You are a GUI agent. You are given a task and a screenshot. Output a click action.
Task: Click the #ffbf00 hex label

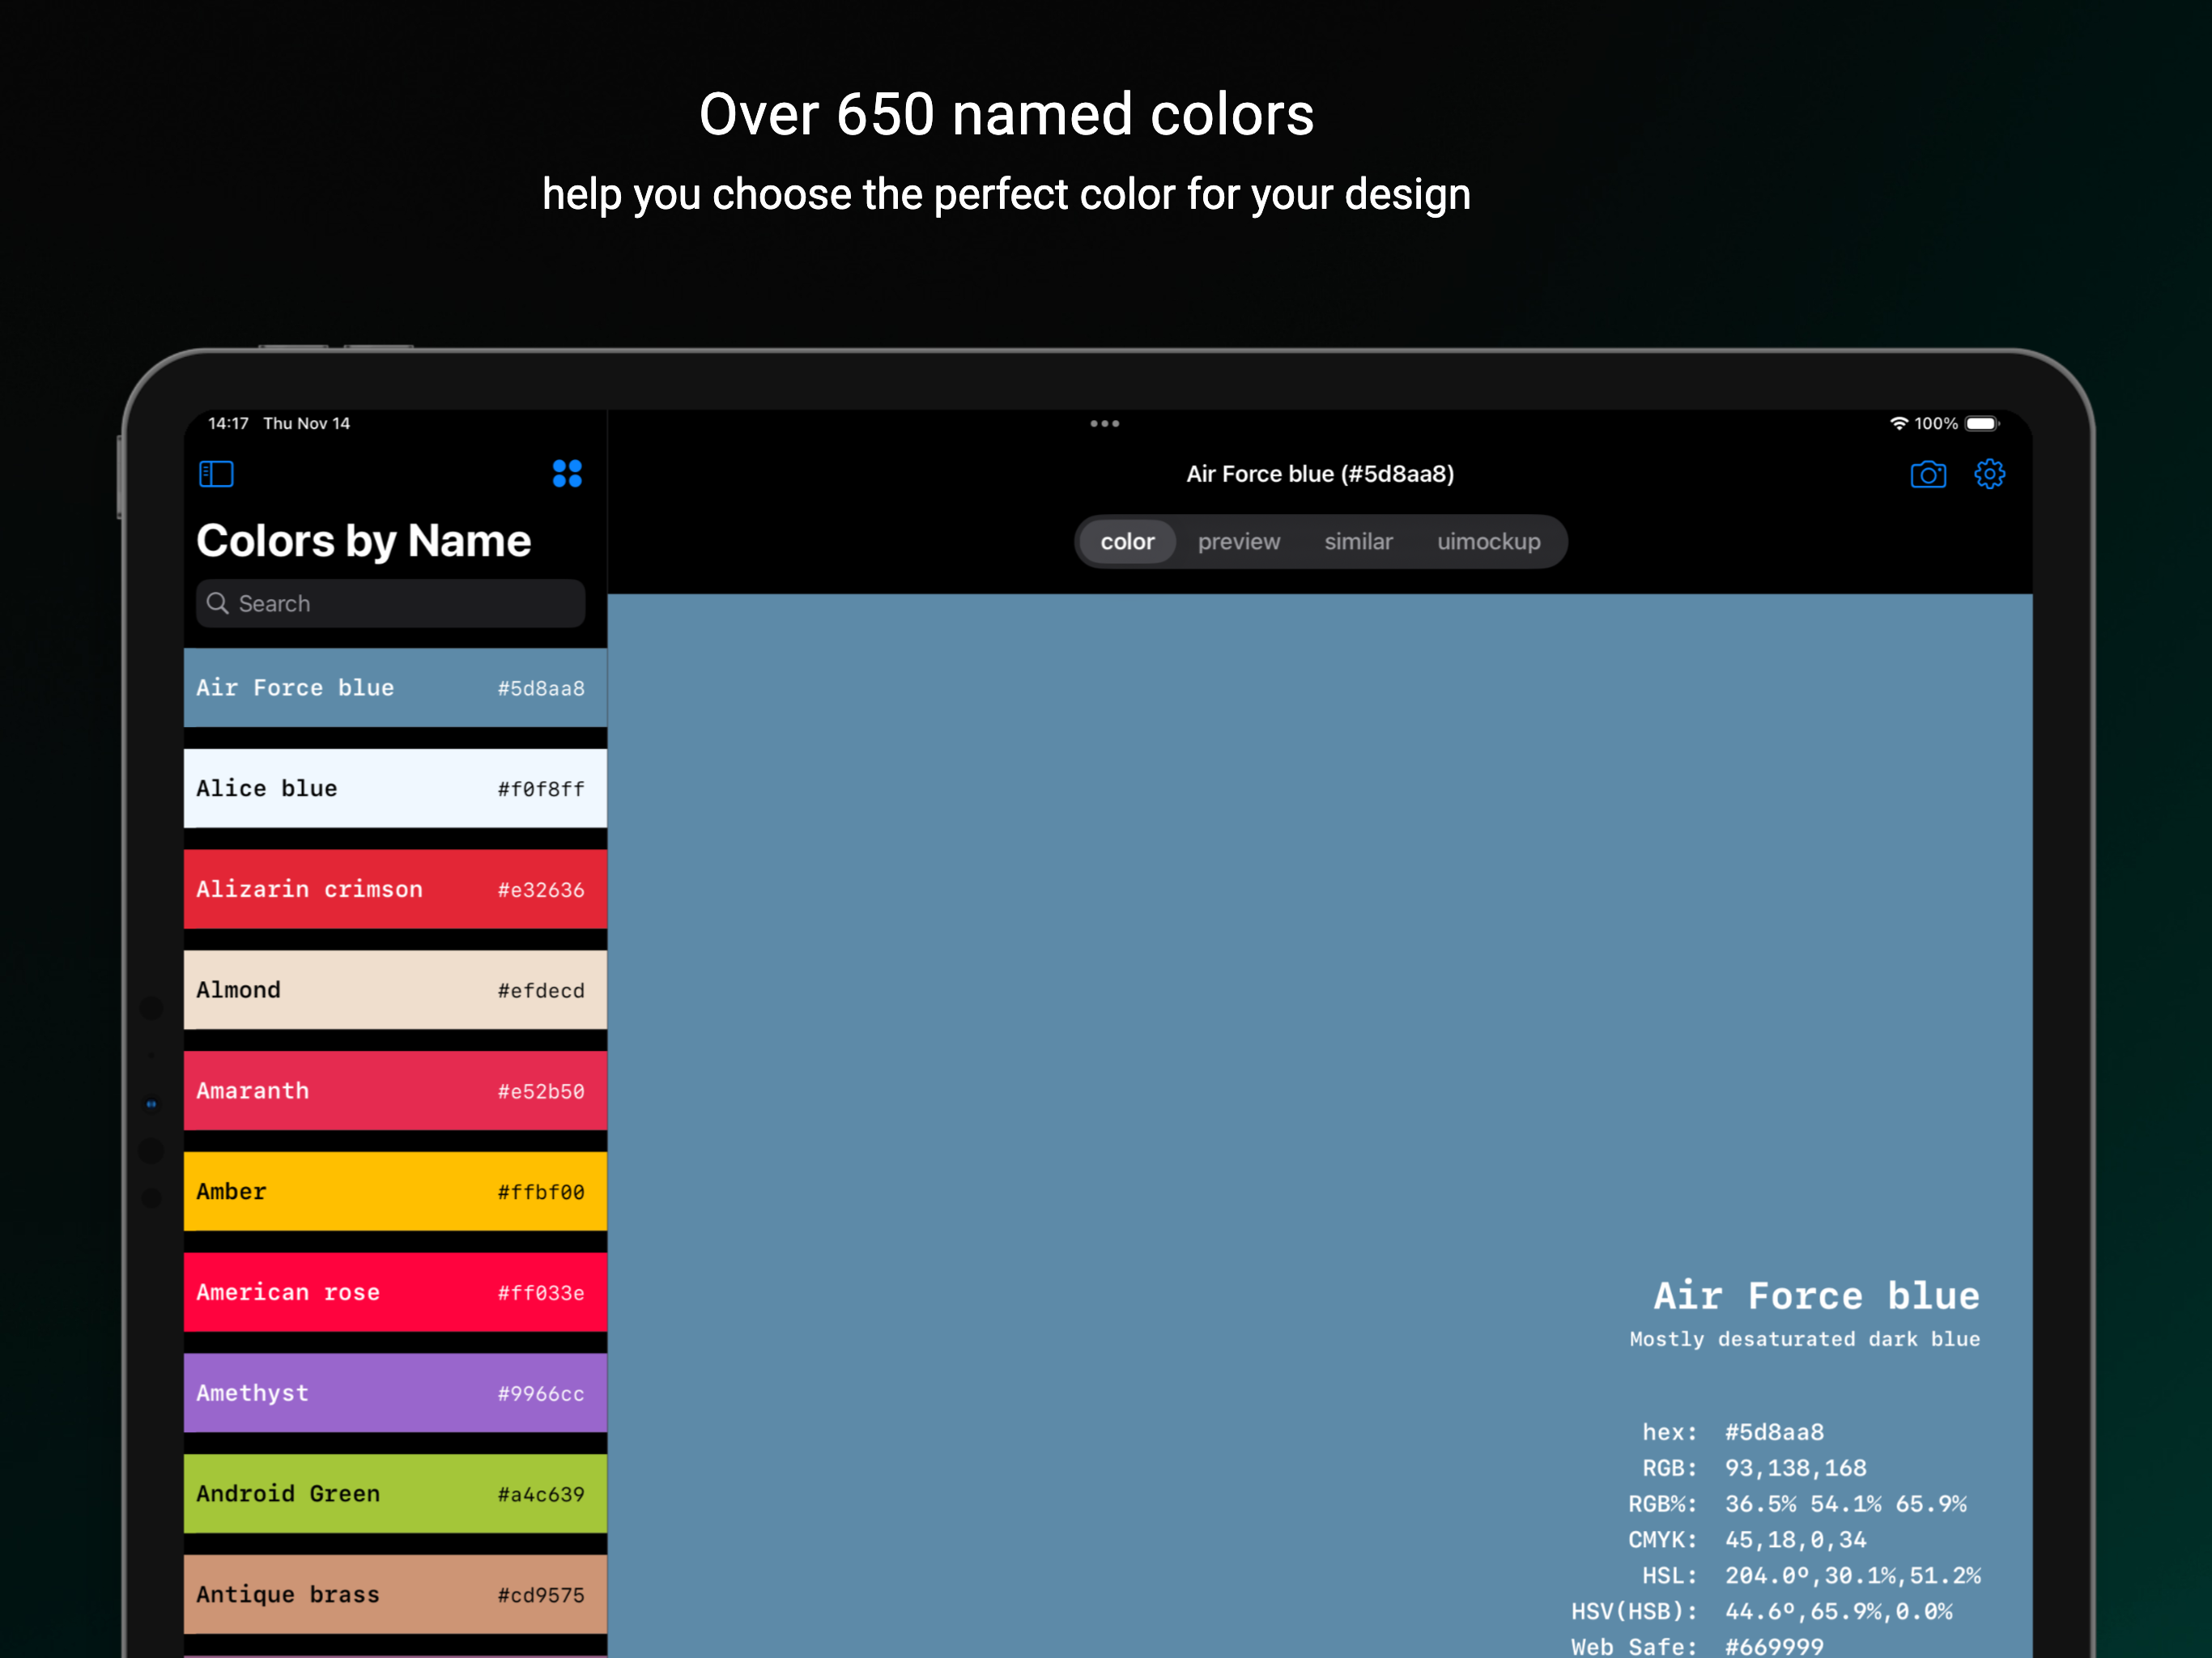(x=541, y=1192)
